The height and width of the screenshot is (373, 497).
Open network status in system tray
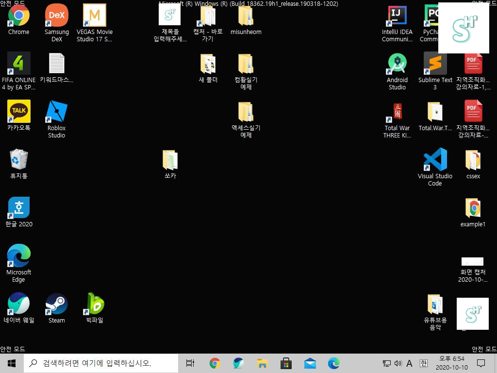coord(387,363)
